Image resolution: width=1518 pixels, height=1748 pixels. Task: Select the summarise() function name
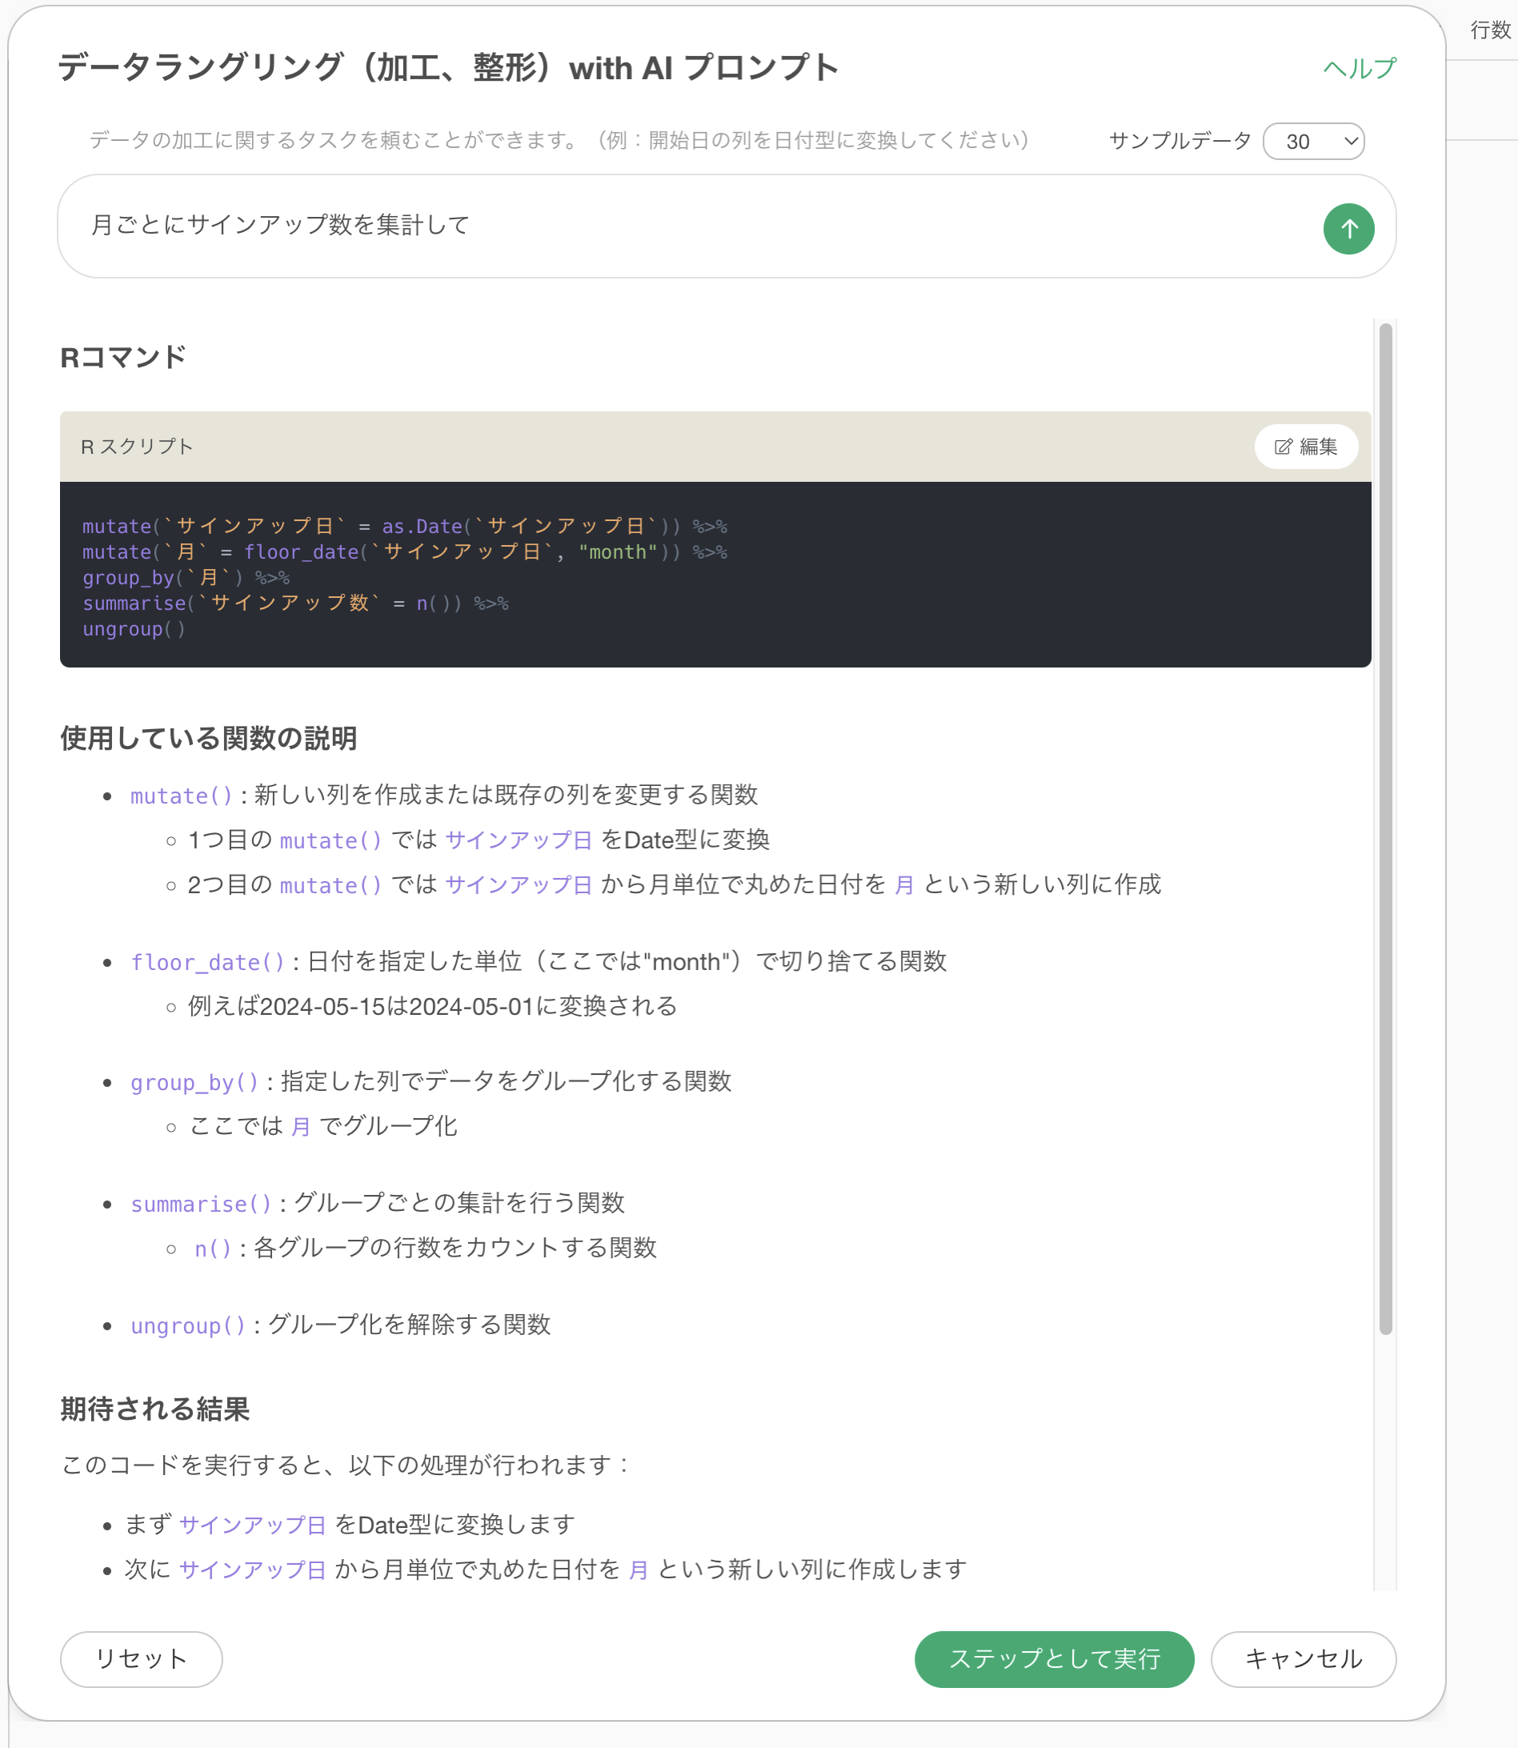coord(201,1204)
